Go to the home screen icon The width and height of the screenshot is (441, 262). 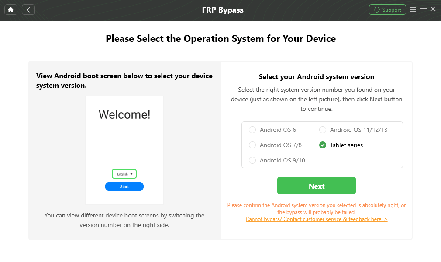click(11, 10)
